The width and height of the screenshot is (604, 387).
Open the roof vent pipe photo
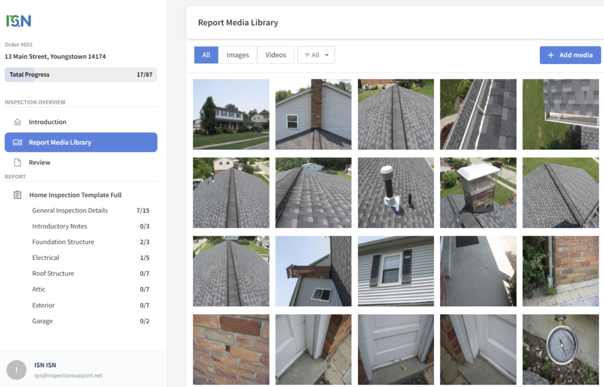tap(396, 193)
